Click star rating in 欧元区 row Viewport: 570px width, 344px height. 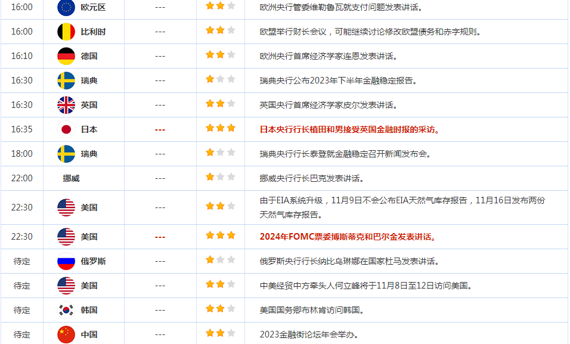coord(220,5)
